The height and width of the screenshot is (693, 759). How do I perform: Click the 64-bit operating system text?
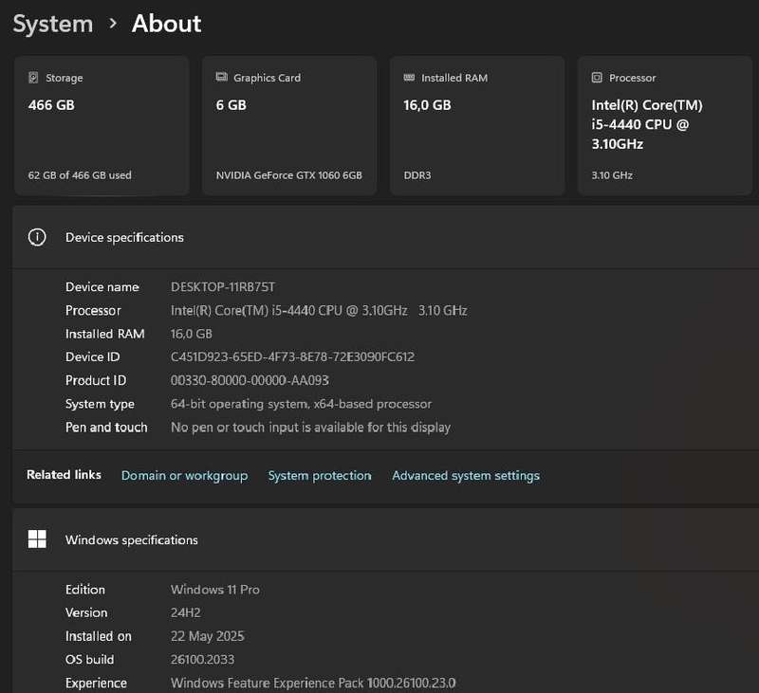click(x=301, y=404)
